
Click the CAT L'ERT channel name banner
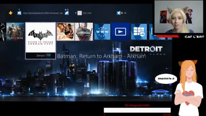(194, 37)
